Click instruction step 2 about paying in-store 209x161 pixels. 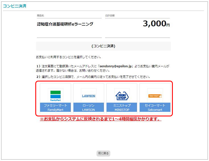click(93, 77)
